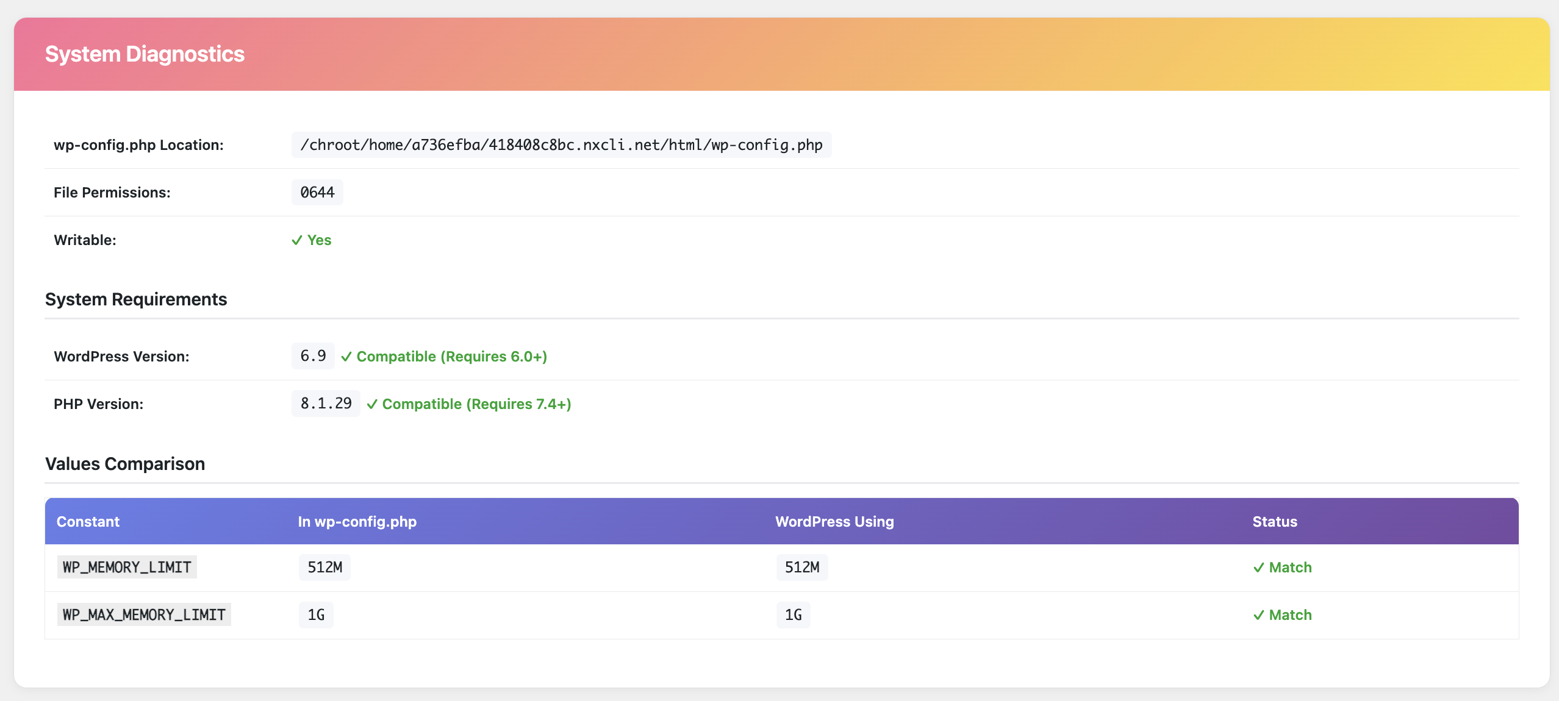Image resolution: width=1559 pixels, height=701 pixels.
Task: Click the 6.9 WordPress version badge
Action: point(312,355)
